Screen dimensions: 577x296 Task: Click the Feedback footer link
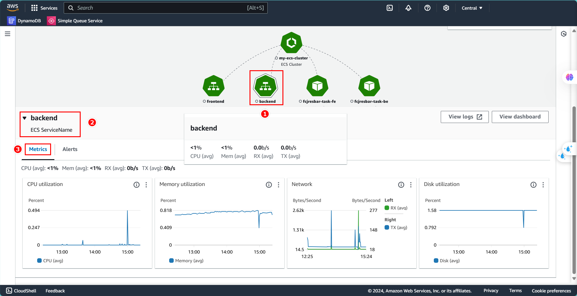click(x=55, y=291)
